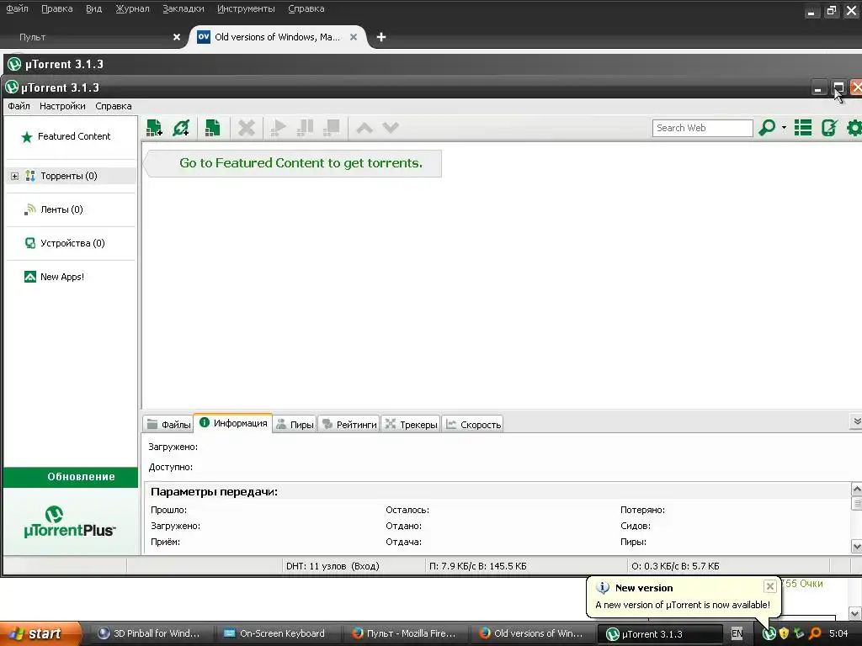Click the Обновление upgrade button
The width and height of the screenshot is (862, 646).
point(71,477)
